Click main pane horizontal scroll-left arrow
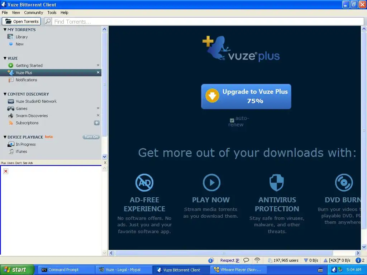This screenshot has height=275, width=367. [111, 253]
